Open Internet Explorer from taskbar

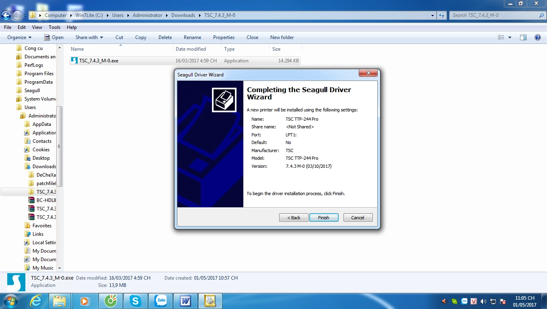tap(36, 301)
